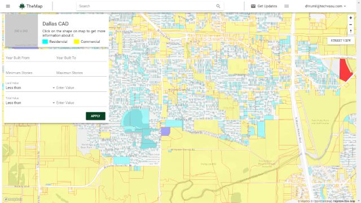
Task: Switch to STREET VIEW
Action: [x=341, y=41]
